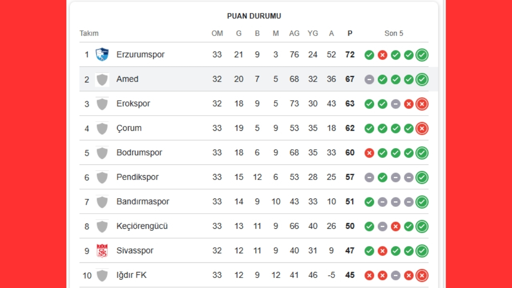The width and height of the screenshot is (512, 288).
Task: Click the P points column header
Action: point(350,33)
